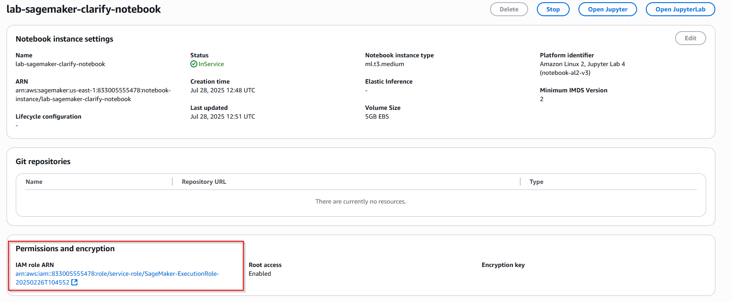Select the InService status text
Screen dimensions: 732x302
pos(211,64)
